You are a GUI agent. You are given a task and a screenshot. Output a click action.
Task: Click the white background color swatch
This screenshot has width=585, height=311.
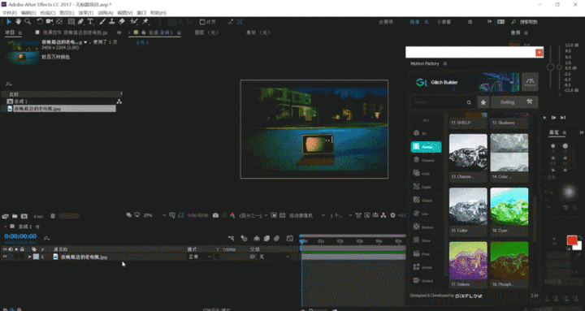[578, 246]
